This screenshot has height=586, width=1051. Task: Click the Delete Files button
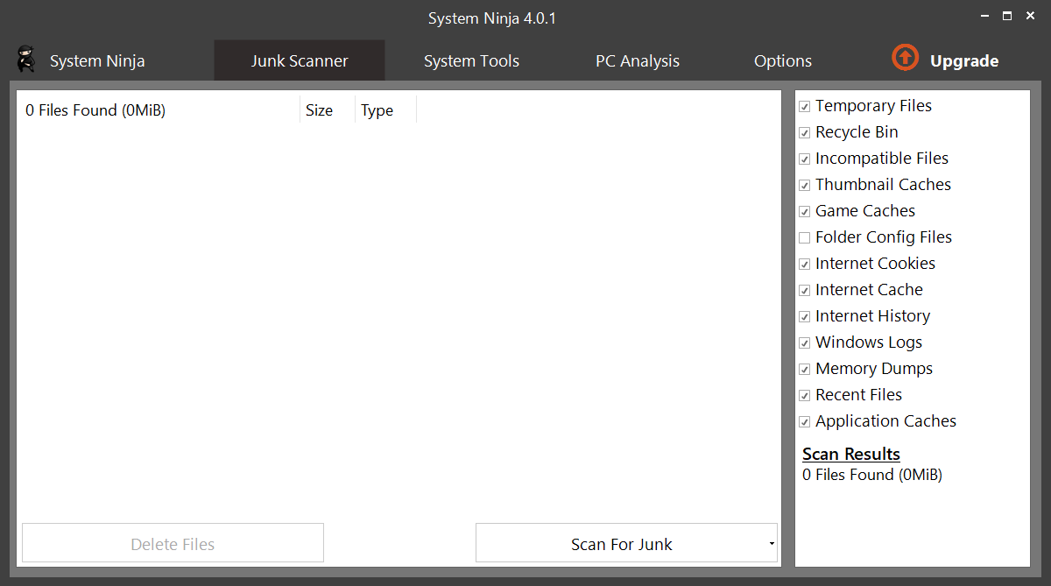click(x=172, y=543)
